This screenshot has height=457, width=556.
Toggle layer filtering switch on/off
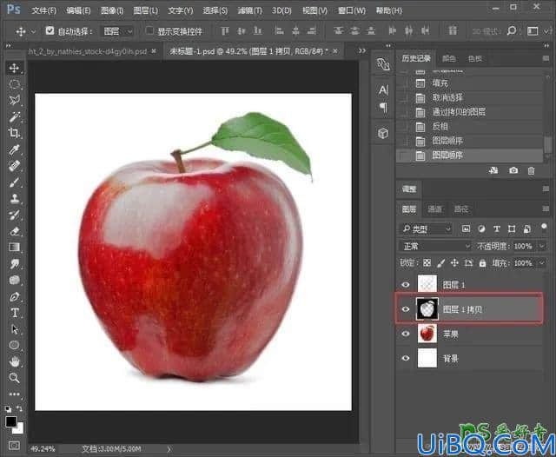coord(544,228)
